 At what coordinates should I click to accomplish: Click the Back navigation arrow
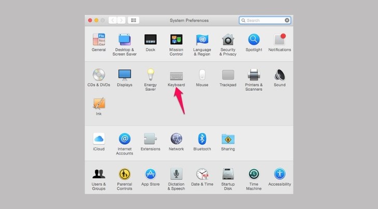pos(112,21)
